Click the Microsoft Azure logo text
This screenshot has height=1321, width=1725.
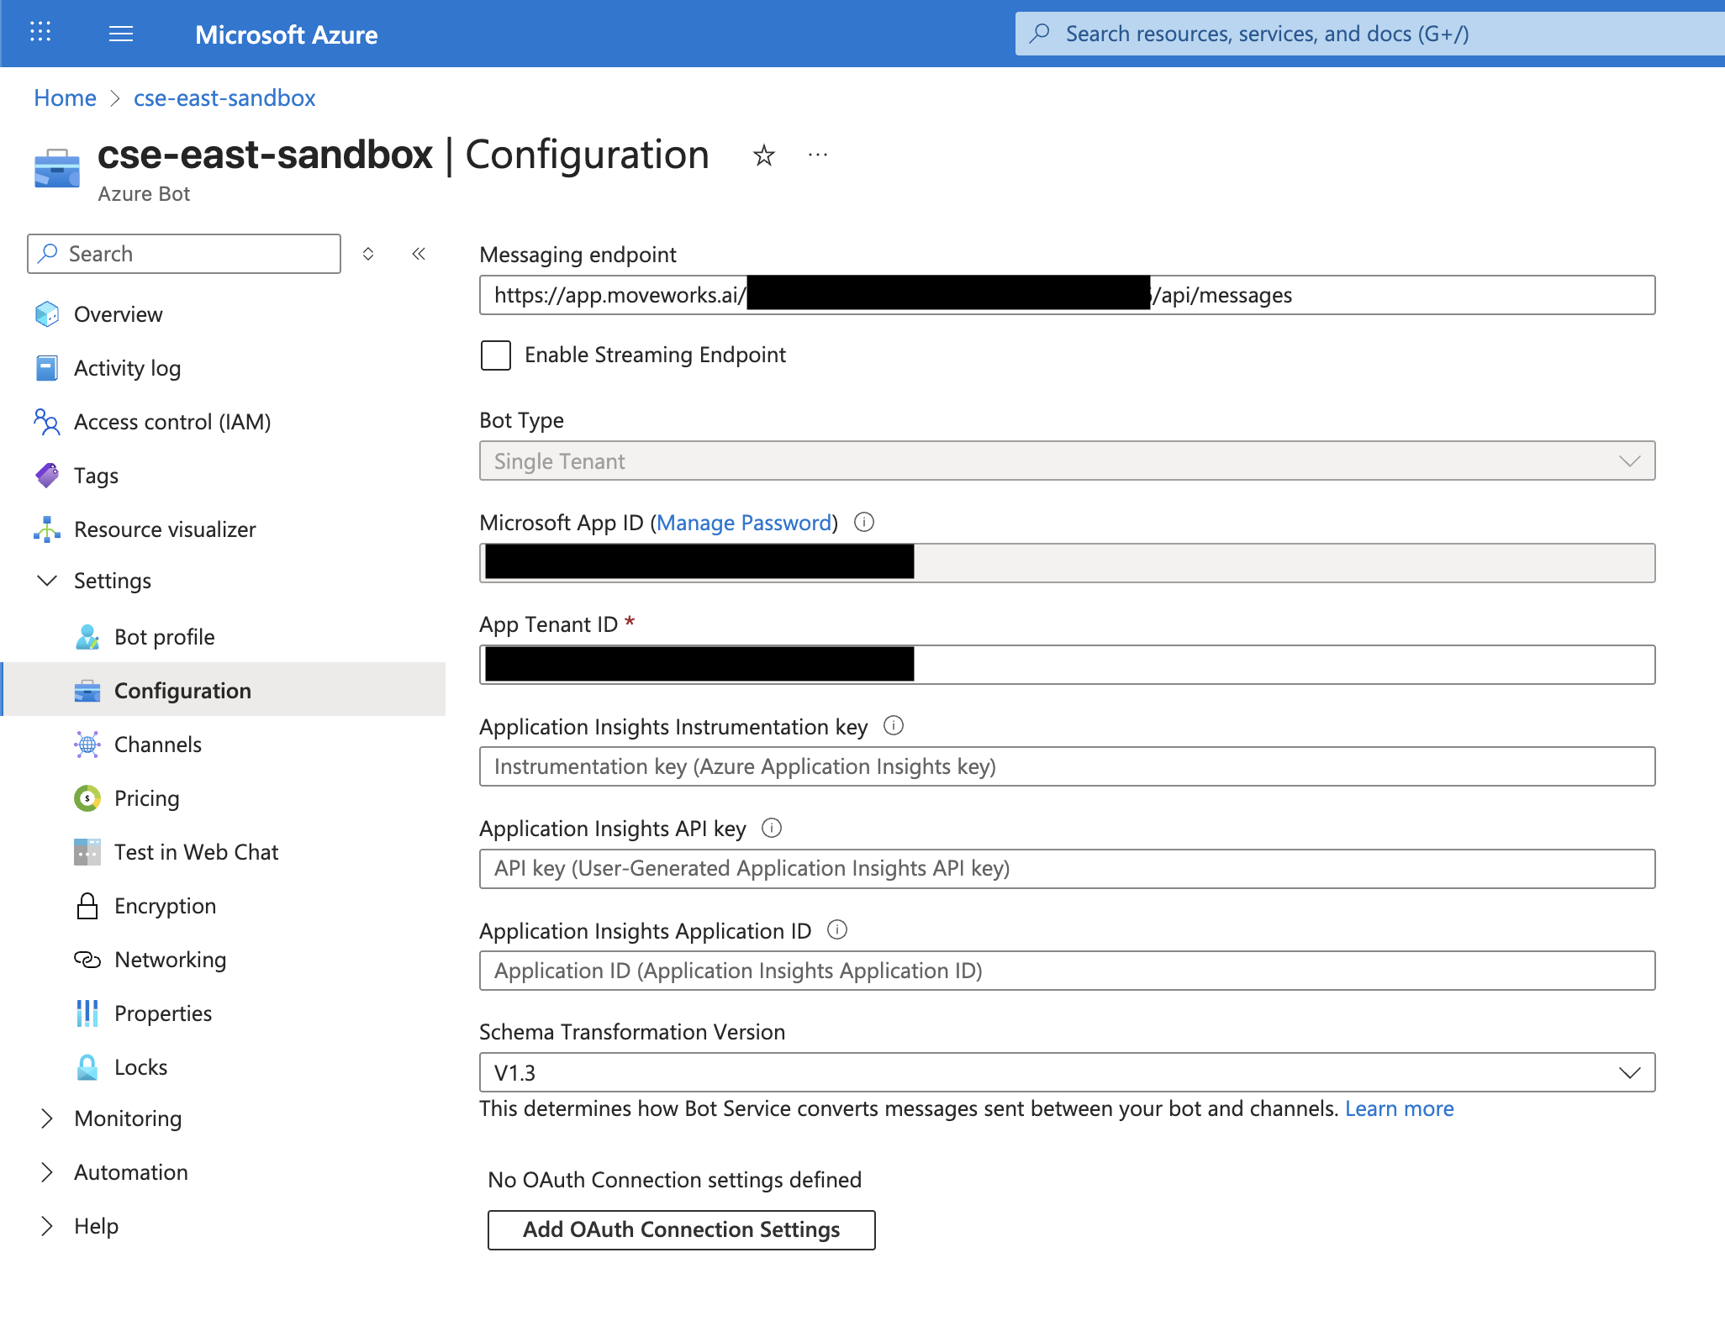[286, 34]
